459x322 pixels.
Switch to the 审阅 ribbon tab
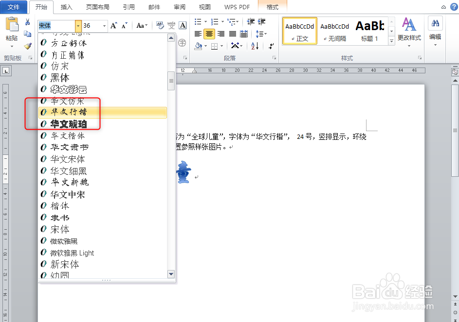point(179,7)
